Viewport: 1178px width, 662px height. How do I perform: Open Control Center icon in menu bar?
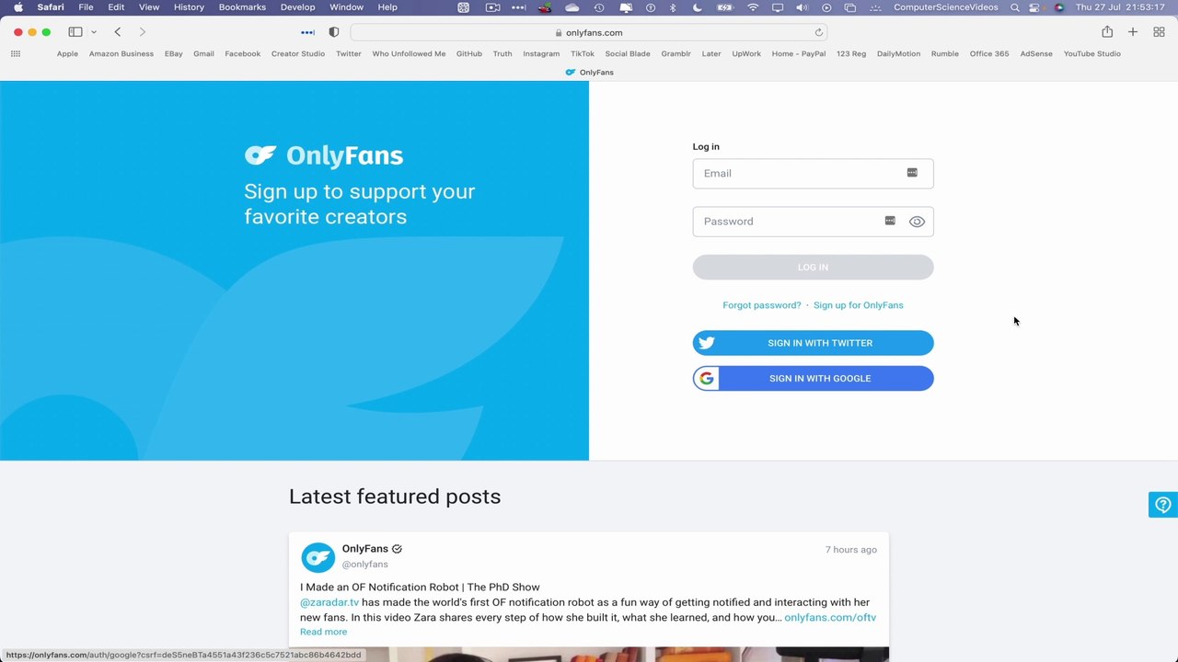coord(1035,7)
